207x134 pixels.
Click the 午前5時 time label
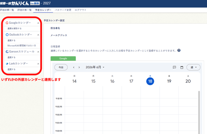[x=59, y=131]
